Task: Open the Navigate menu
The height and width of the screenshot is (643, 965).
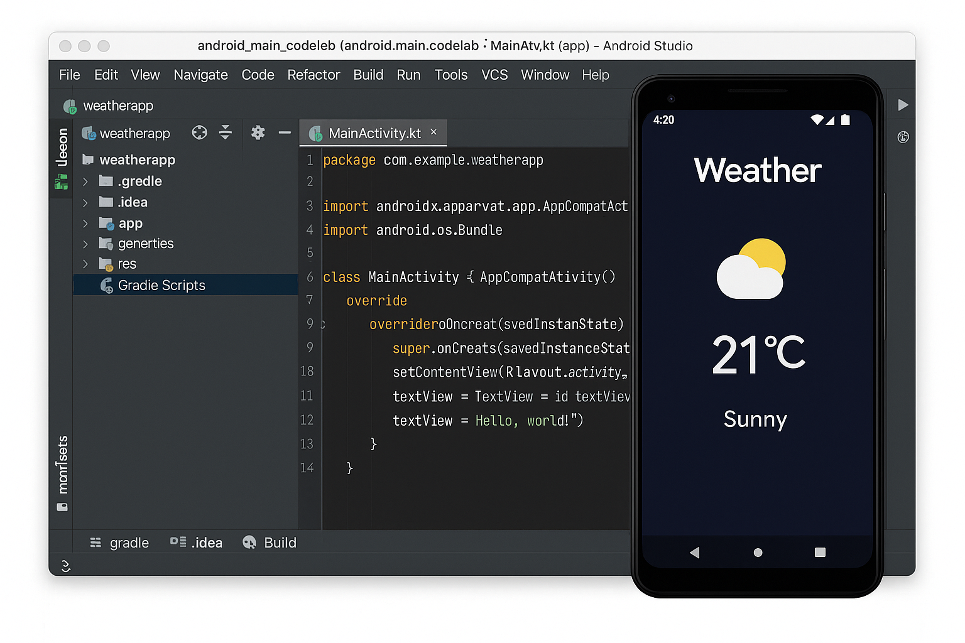Action: coord(200,75)
